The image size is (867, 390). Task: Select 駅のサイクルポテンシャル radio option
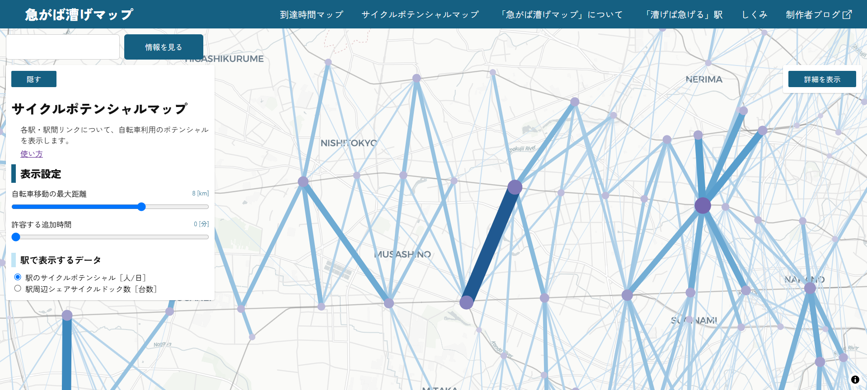[18, 277]
